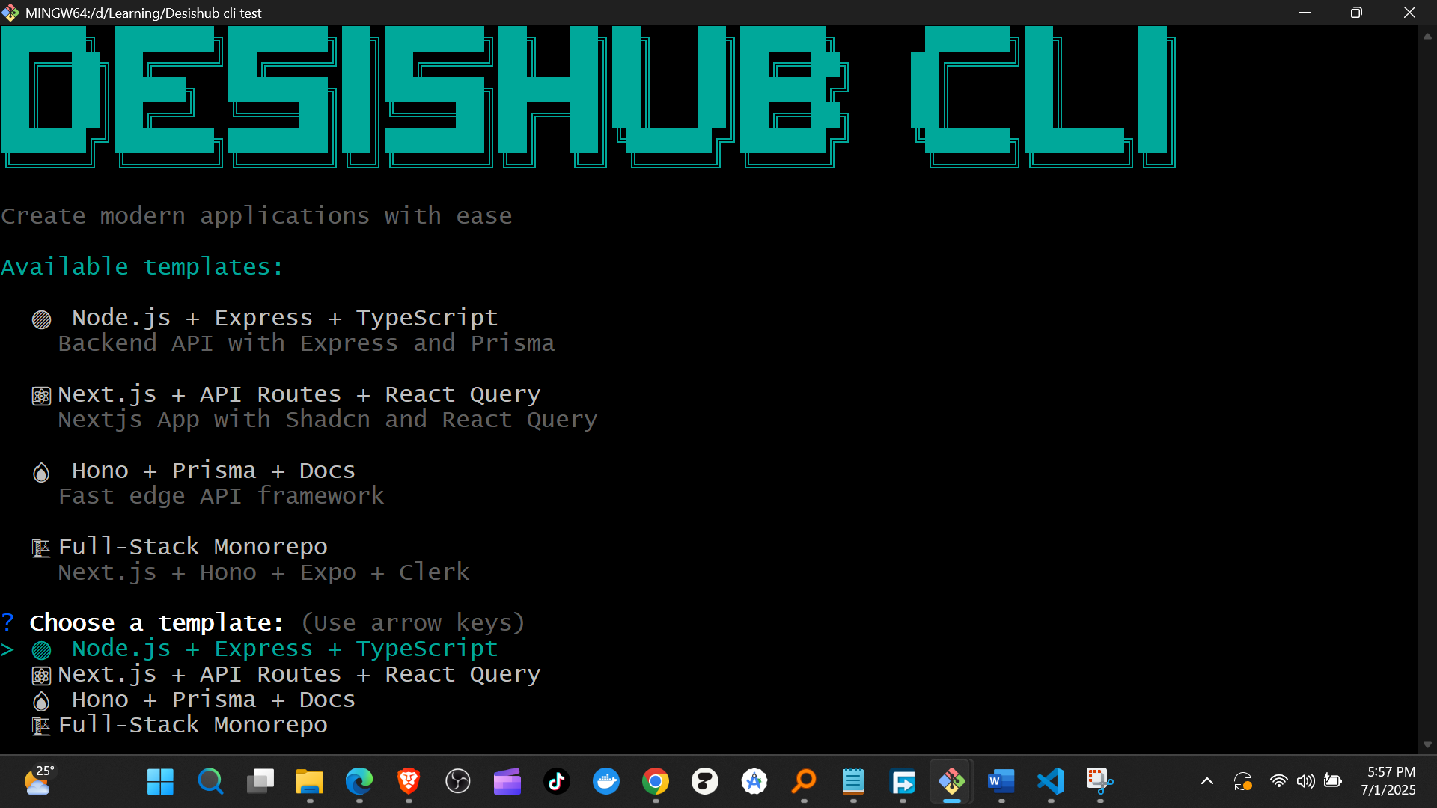
Task: Click the "Available templates:" heading
Action: (142, 267)
